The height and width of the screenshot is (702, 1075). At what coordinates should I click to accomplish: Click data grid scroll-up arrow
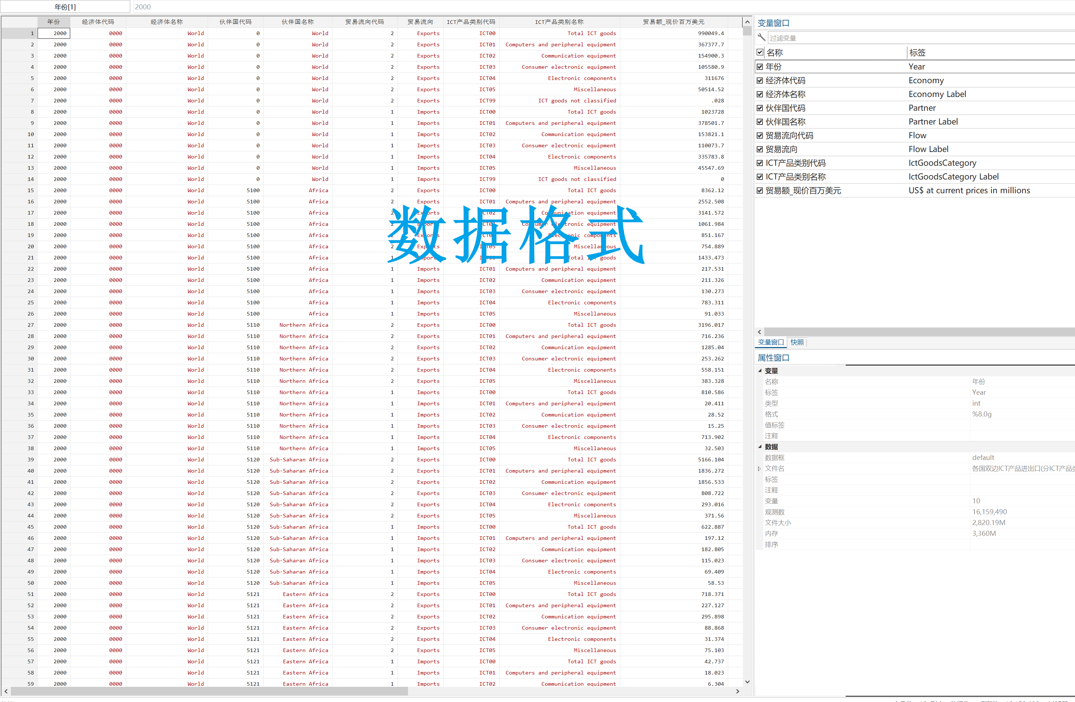[747, 22]
